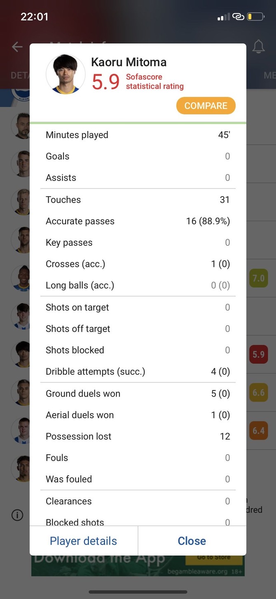Tap the notification bell icon
276x599 pixels.
pyautogui.click(x=258, y=47)
